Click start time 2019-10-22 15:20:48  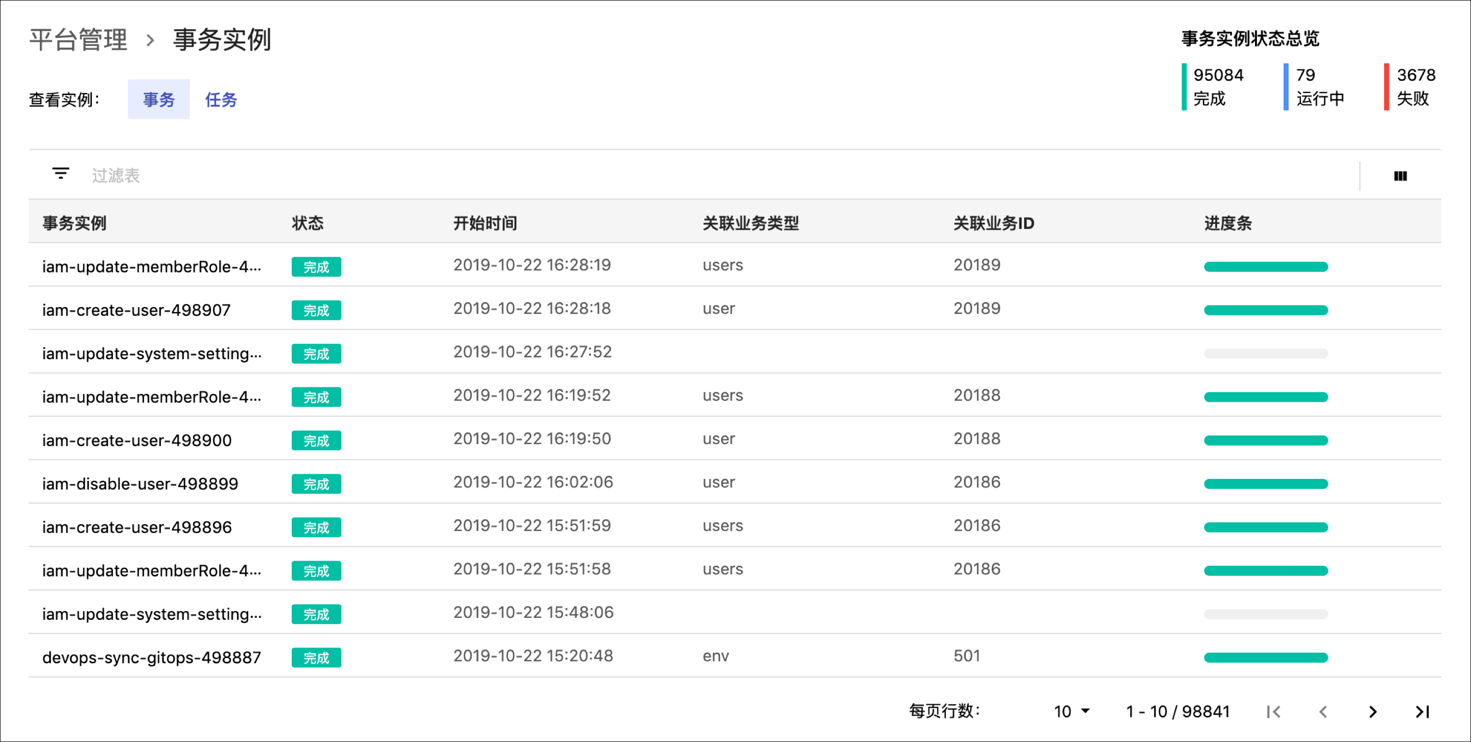[x=533, y=656]
